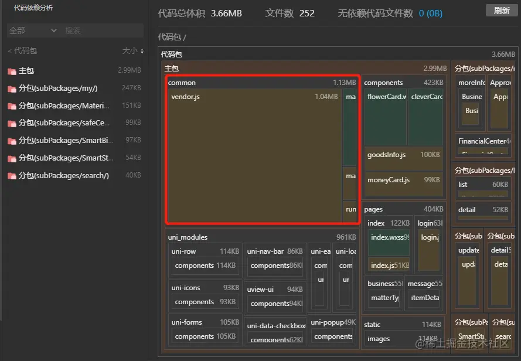The height and width of the screenshot is (361, 521).
Task: Select list 60KB block
Action: tap(483, 189)
